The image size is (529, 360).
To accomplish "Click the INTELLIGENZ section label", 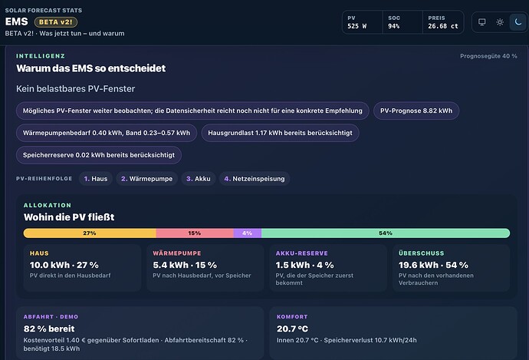I will click(41, 56).
